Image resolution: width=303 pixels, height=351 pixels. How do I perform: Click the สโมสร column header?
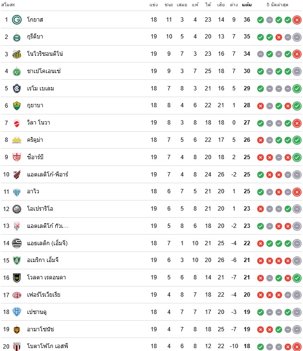tap(8, 5)
